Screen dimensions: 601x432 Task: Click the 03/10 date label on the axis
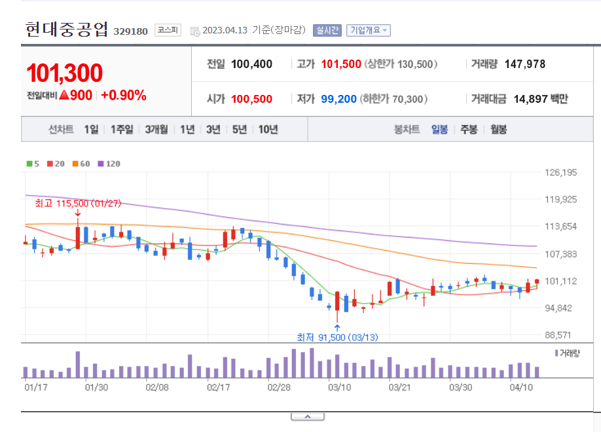(340, 387)
